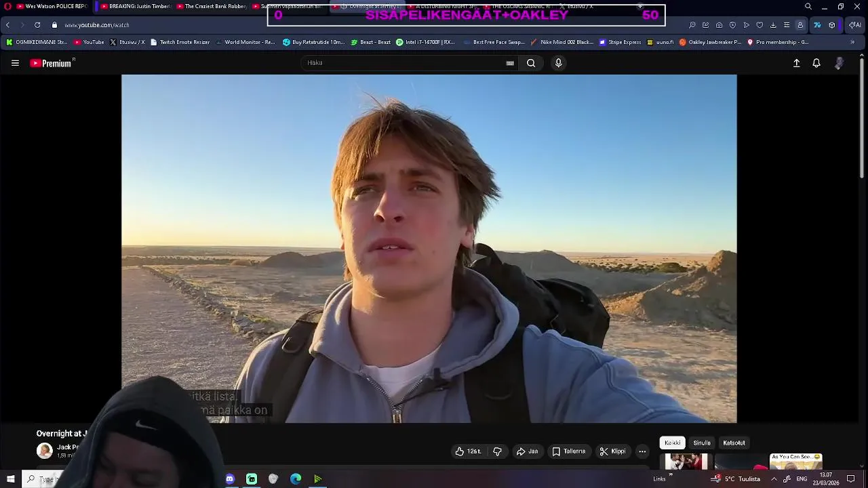Open the As You Can See recommended thumbnail

point(796,461)
